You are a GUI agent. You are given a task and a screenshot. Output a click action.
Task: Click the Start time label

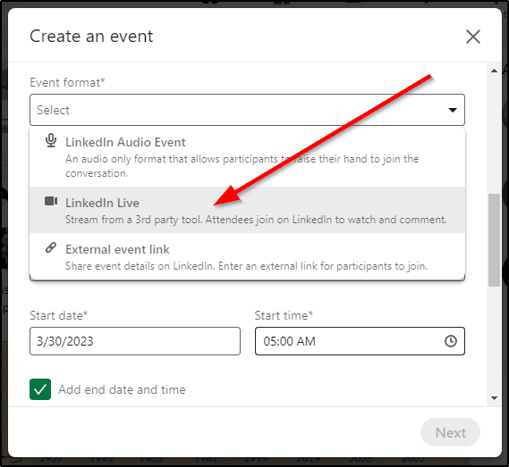pyautogui.click(x=284, y=315)
